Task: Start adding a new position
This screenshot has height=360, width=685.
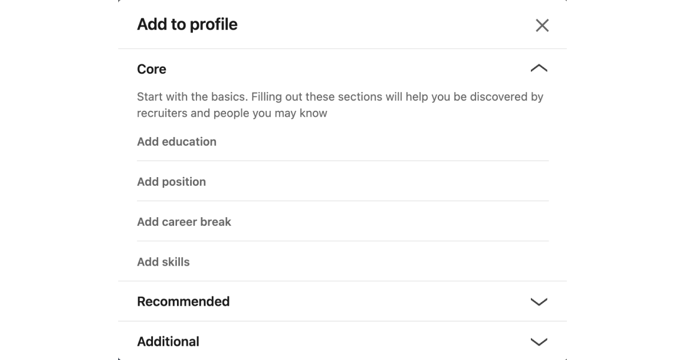Action: click(171, 181)
